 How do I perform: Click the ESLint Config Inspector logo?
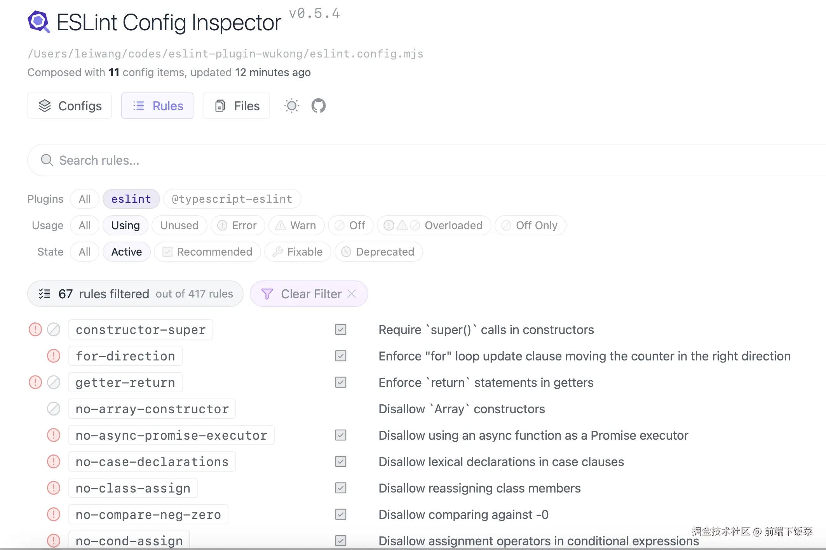39,22
